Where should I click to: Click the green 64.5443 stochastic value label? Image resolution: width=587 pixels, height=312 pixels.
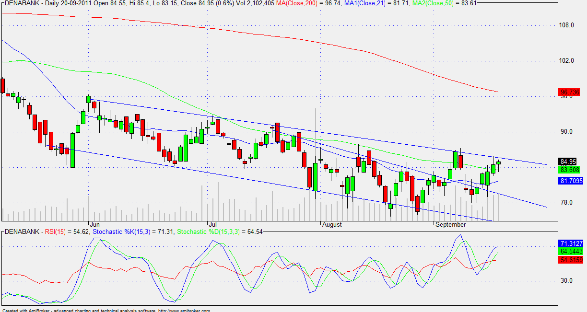click(571, 251)
